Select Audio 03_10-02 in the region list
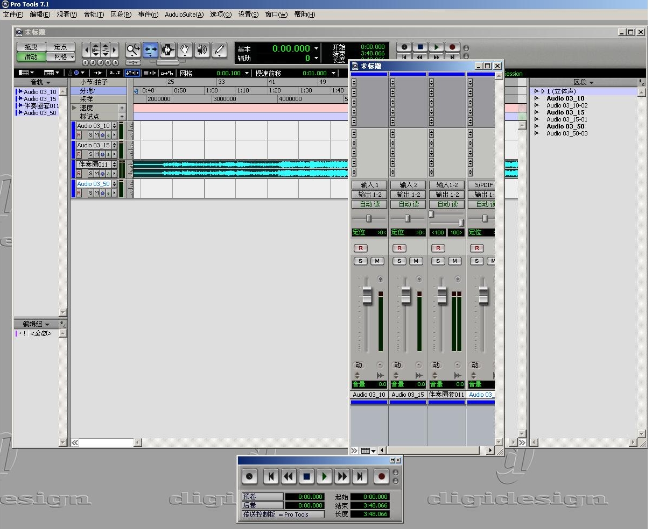 [567, 105]
